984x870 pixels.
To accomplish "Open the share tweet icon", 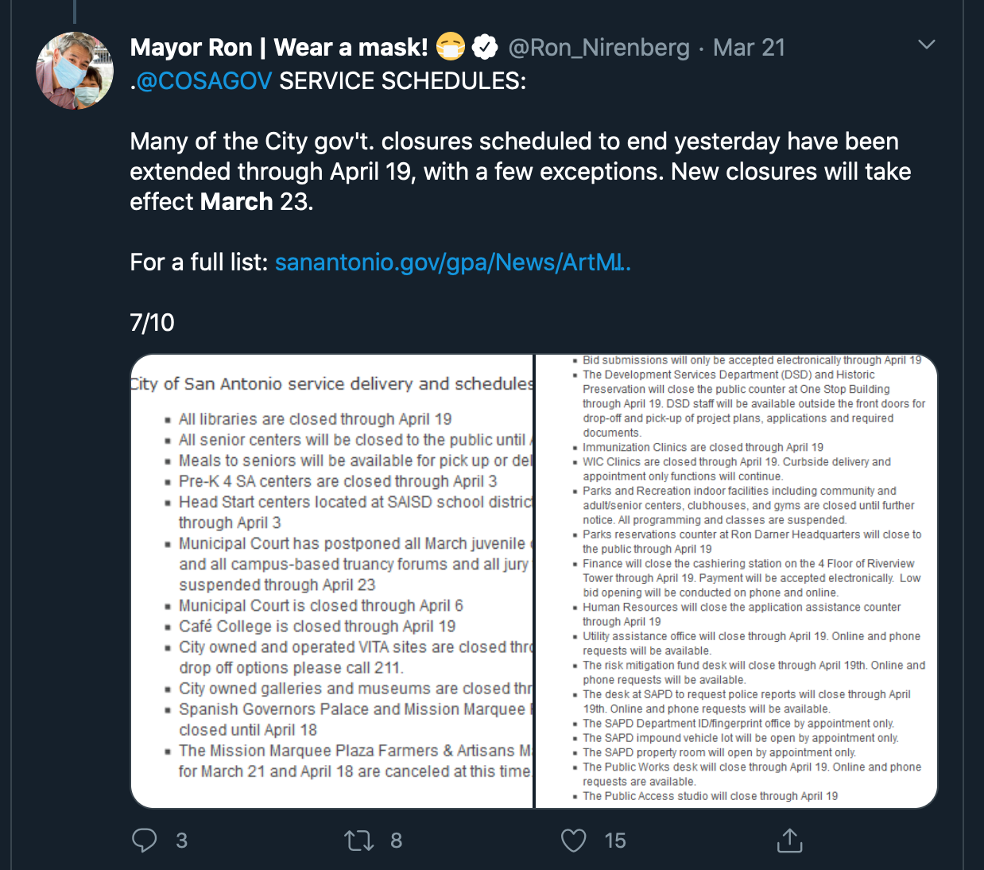I will point(789,840).
